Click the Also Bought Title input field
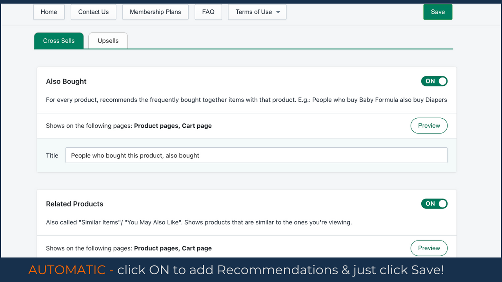502x282 pixels. [x=256, y=155]
